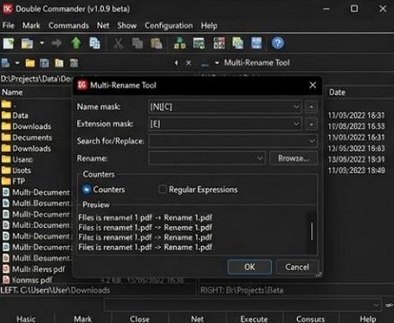Viewport: 394px width, 323px height.
Task: Click the Browse... button
Action: click(x=293, y=158)
